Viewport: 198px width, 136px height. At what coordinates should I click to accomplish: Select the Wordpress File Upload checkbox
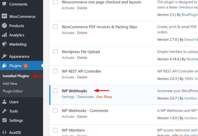(55, 51)
